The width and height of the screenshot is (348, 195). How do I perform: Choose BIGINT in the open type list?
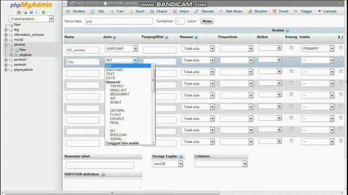pos(116,102)
